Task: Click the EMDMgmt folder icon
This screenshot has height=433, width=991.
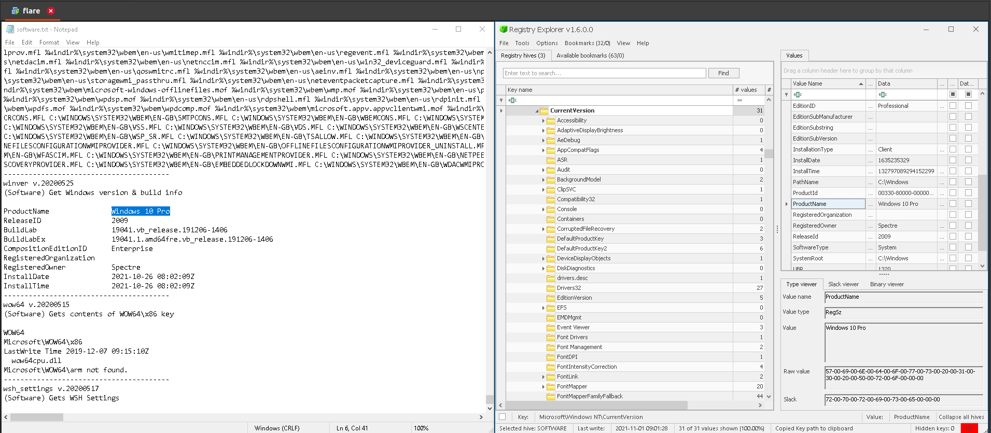Action: [551, 317]
